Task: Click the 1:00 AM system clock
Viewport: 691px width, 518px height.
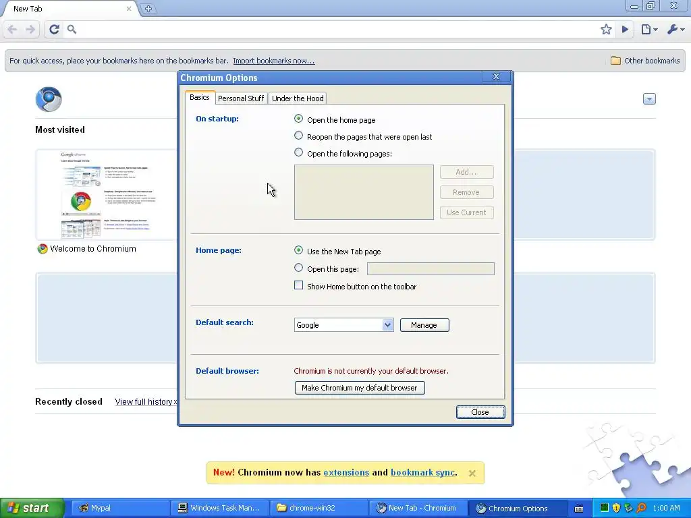Action: coord(666,508)
